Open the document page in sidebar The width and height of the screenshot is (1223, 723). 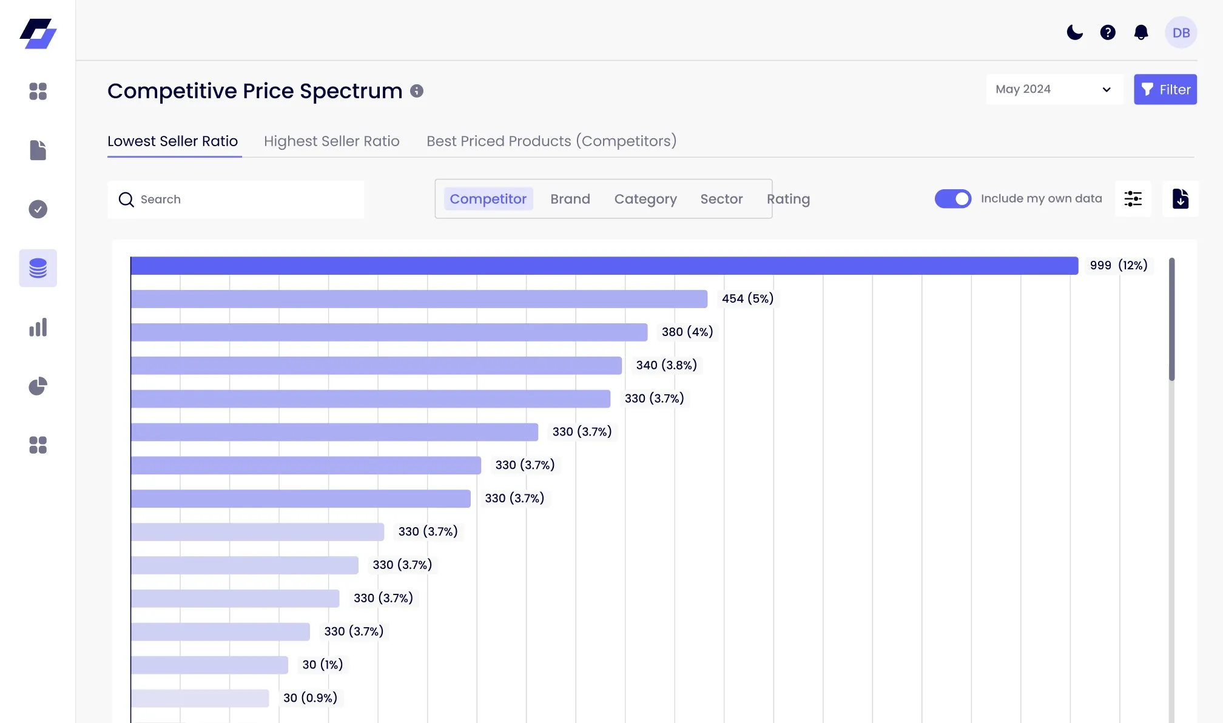(x=38, y=150)
